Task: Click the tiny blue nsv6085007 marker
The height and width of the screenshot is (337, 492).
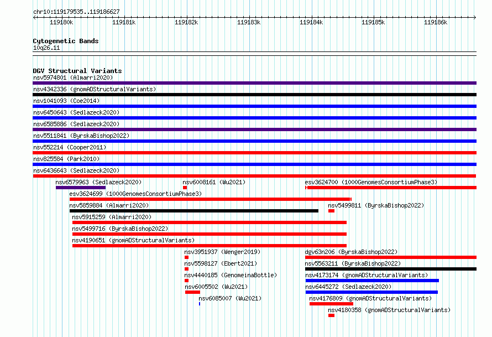Action: tap(200, 304)
